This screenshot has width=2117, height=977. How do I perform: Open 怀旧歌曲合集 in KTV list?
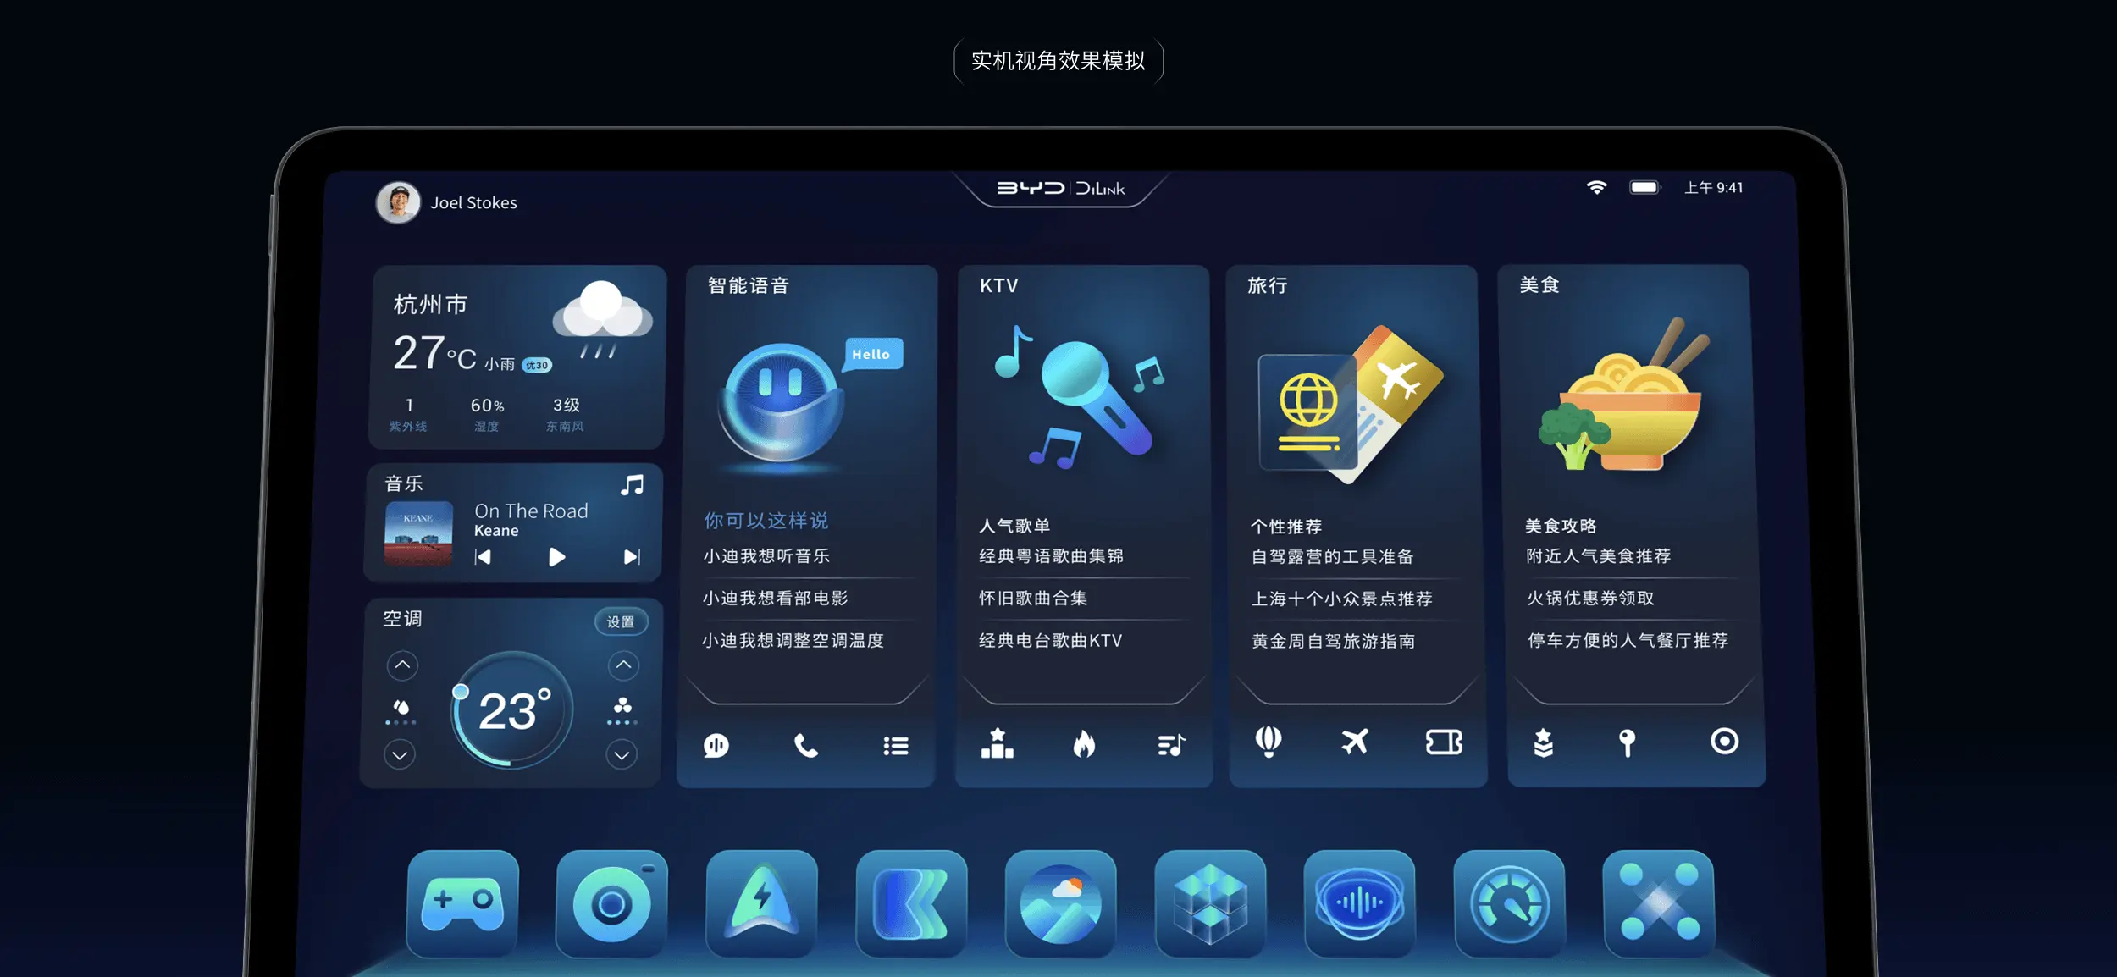point(1033,599)
